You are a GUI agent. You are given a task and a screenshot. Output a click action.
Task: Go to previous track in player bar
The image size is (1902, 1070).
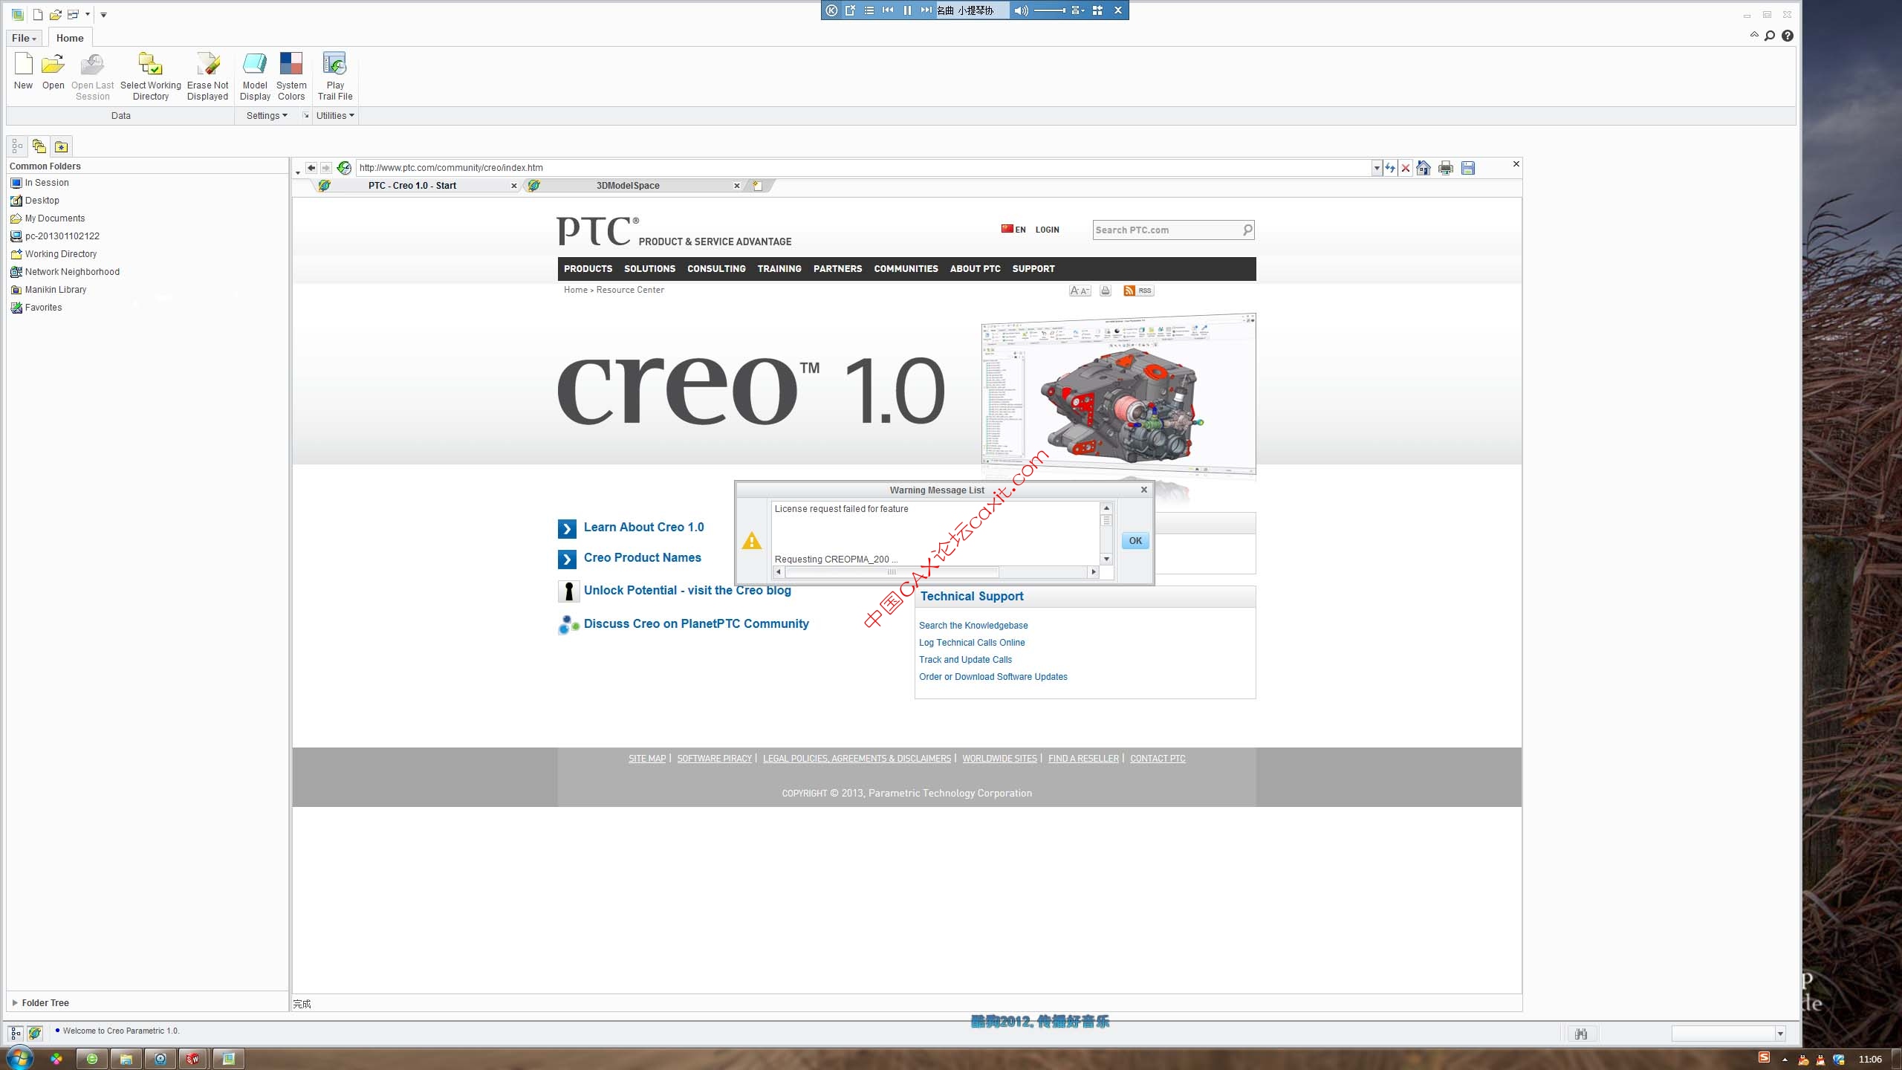pyautogui.click(x=888, y=10)
